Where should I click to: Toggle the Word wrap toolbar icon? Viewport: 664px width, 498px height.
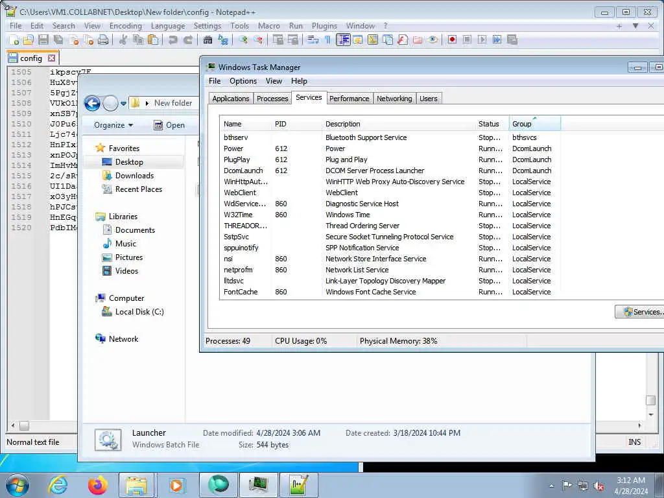click(313, 40)
